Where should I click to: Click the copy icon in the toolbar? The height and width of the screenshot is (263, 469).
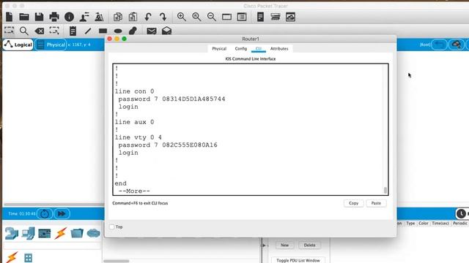pyautogui.click(x=117, y=17)
